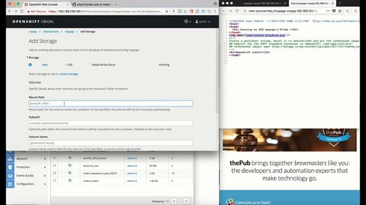Expand the trident_database_mysql_29379 row
This screenshot has width=366, height=205.
tap(54, 173)
